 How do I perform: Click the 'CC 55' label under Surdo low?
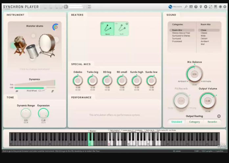(151, 90)
